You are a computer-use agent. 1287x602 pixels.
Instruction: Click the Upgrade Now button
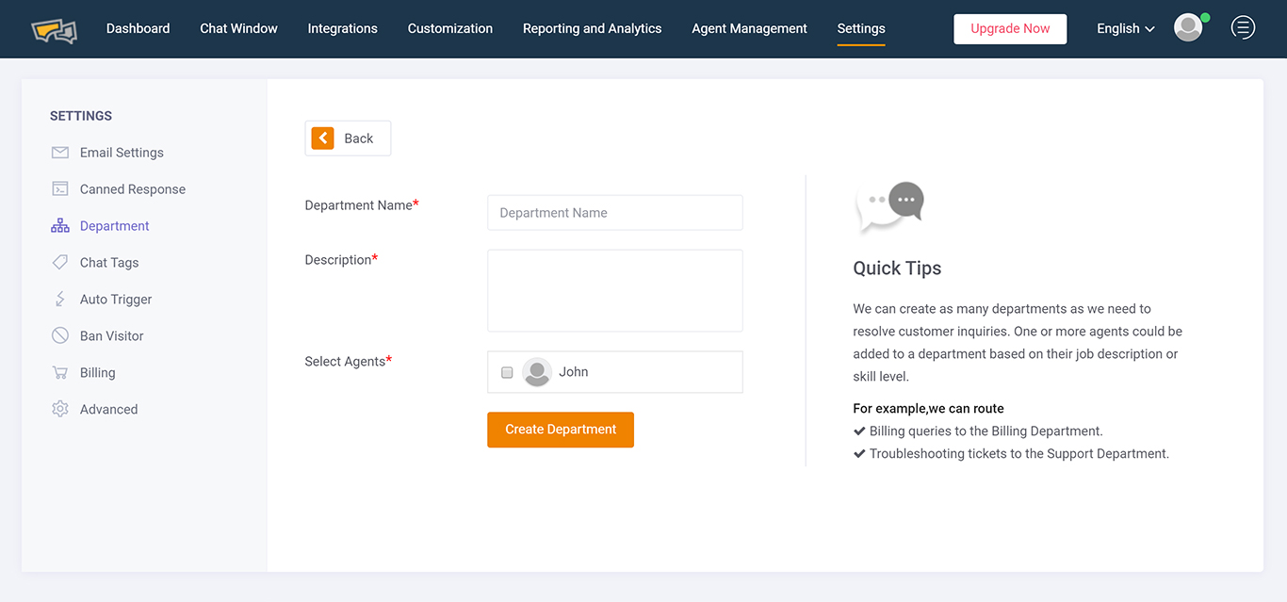[1010, 29]
